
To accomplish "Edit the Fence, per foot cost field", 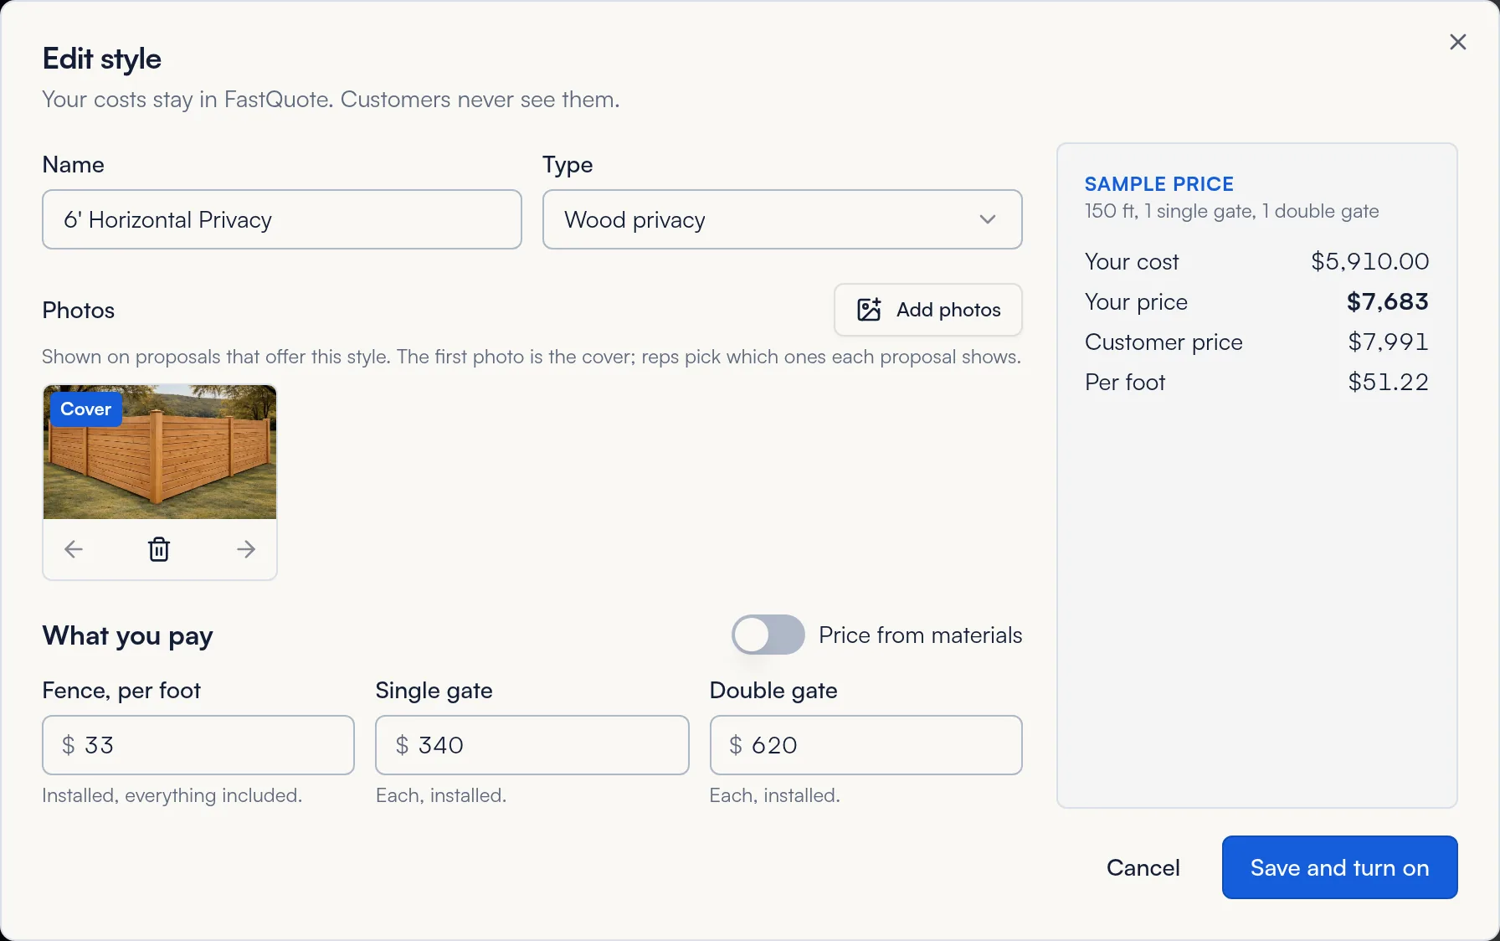I will [x=198, y=745].
